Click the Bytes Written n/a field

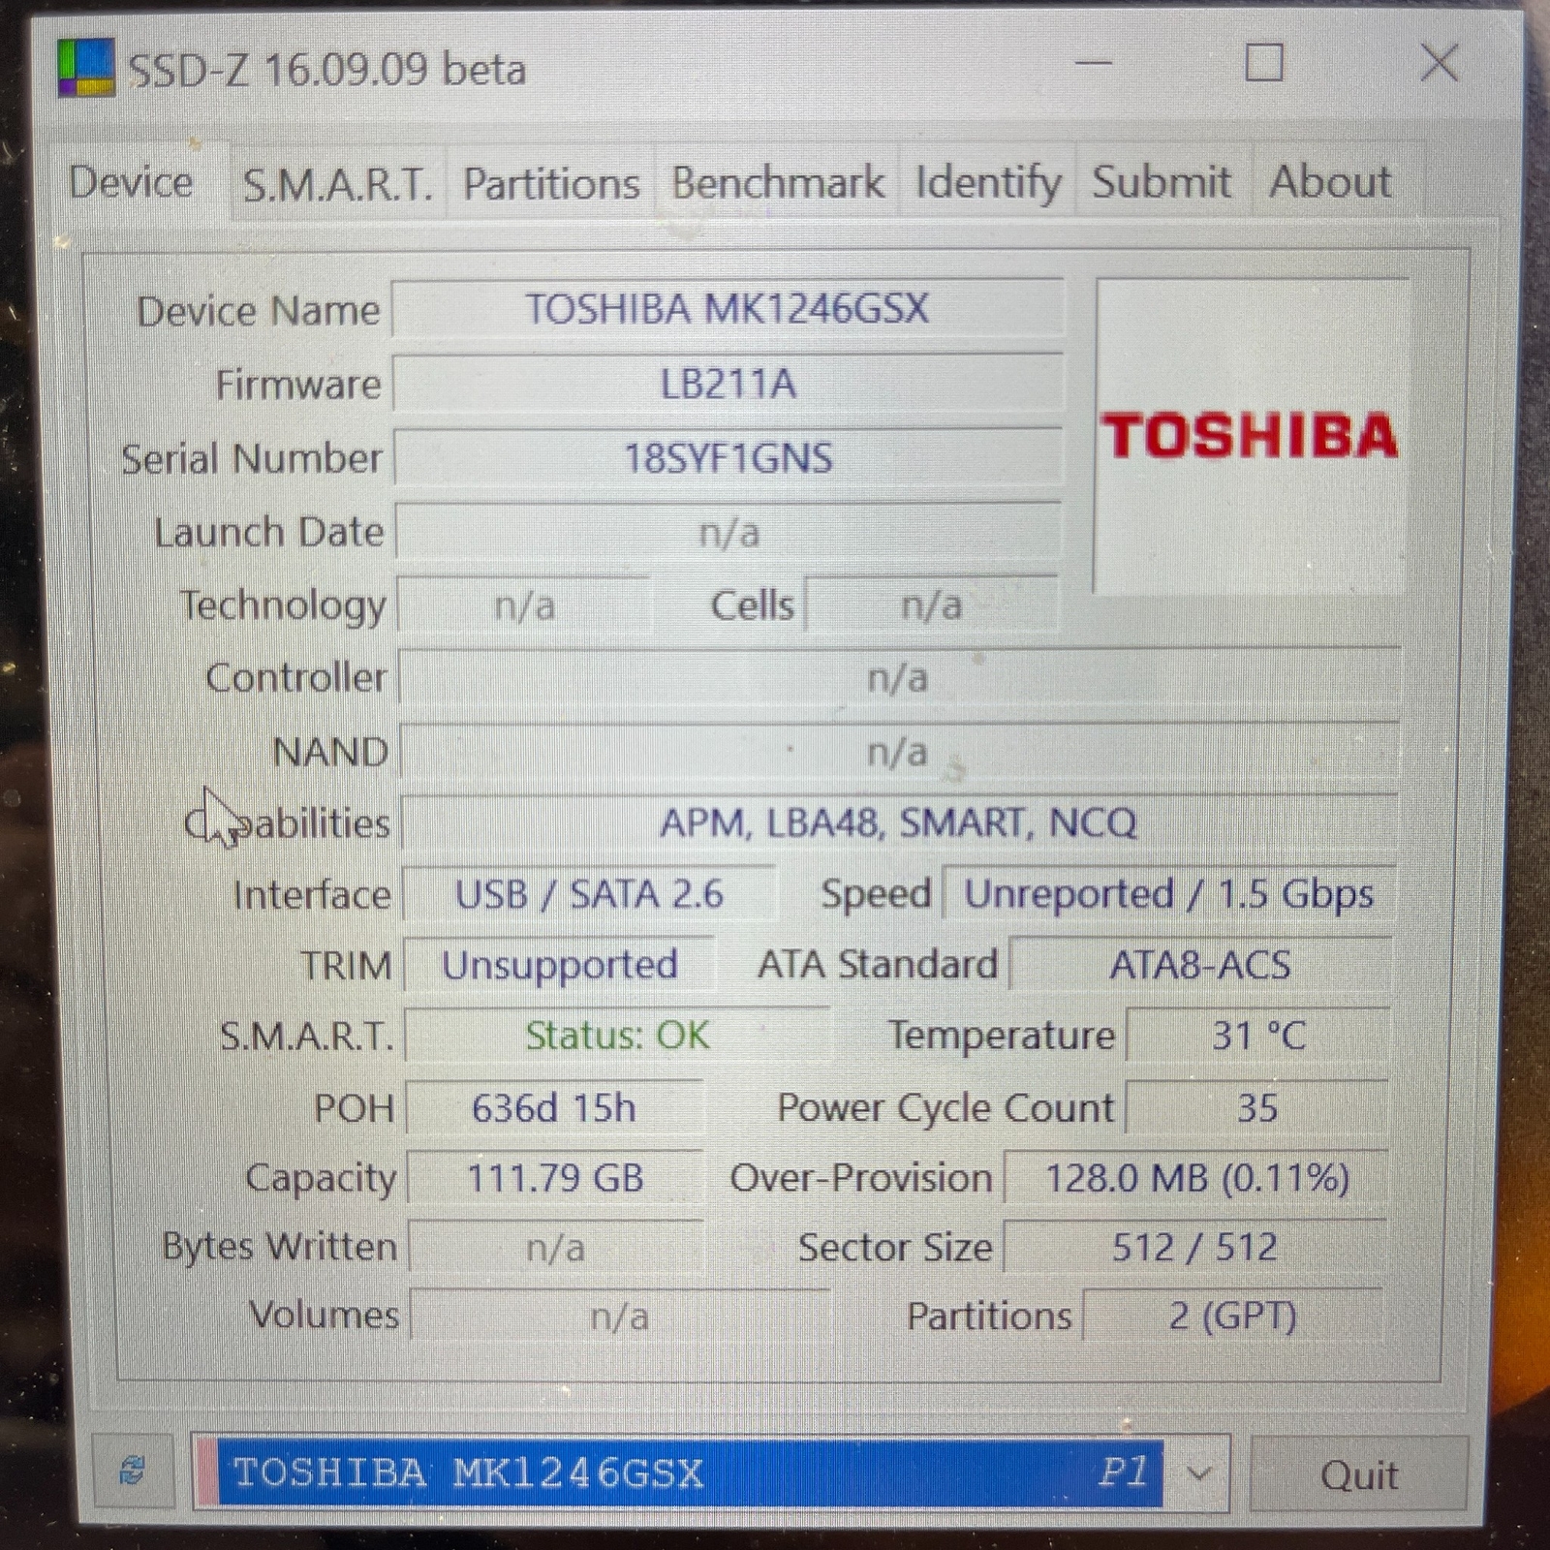[555, 1247]
